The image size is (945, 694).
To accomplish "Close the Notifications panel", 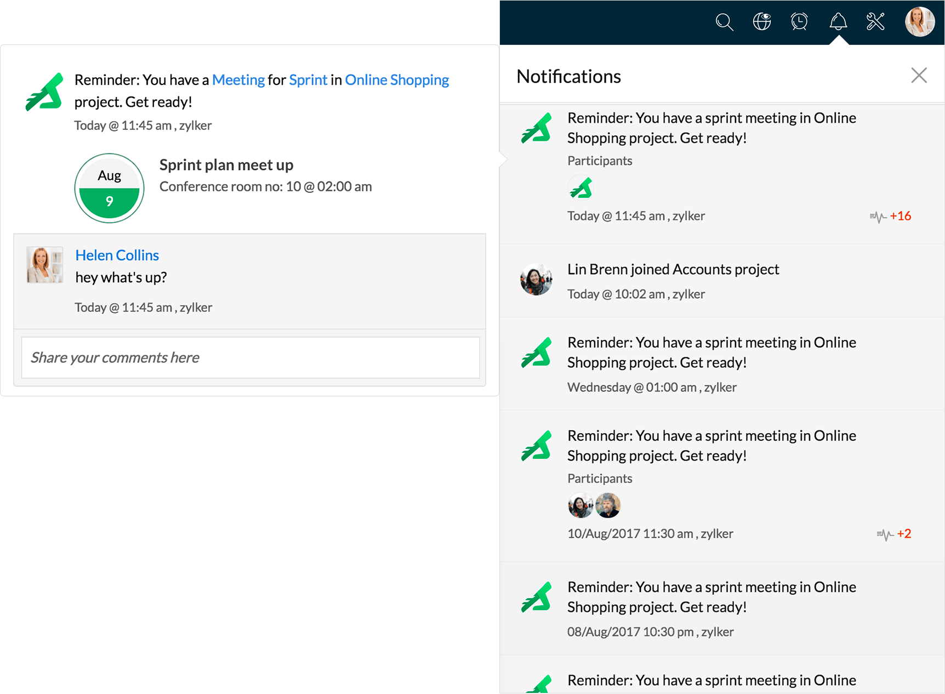I will [919, 75].
